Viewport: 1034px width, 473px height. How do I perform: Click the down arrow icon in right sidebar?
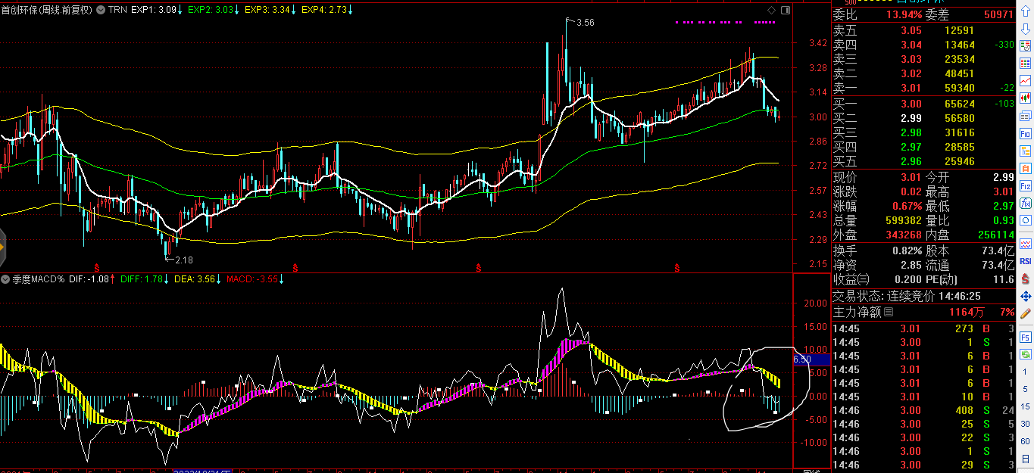point(1026,27)
